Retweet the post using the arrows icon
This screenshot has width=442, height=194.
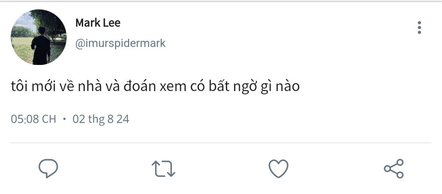(x=163, y=168)
